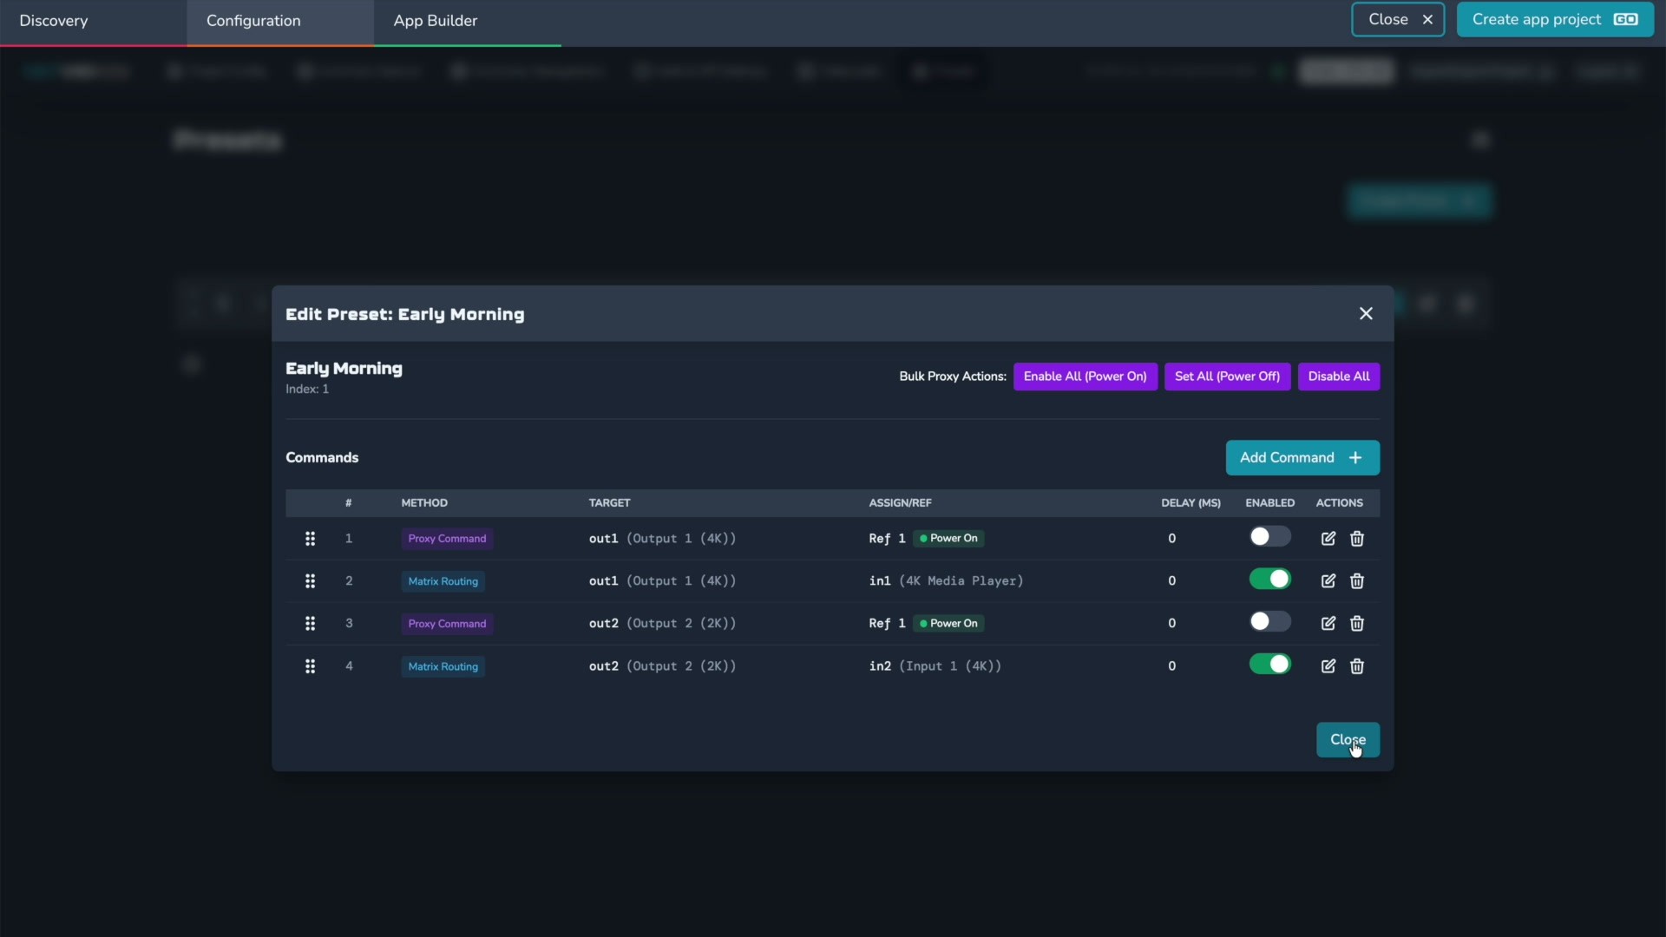1666x937 pixels.
Task: Click delay value 0 in row 2
Action: [1171, 581]
